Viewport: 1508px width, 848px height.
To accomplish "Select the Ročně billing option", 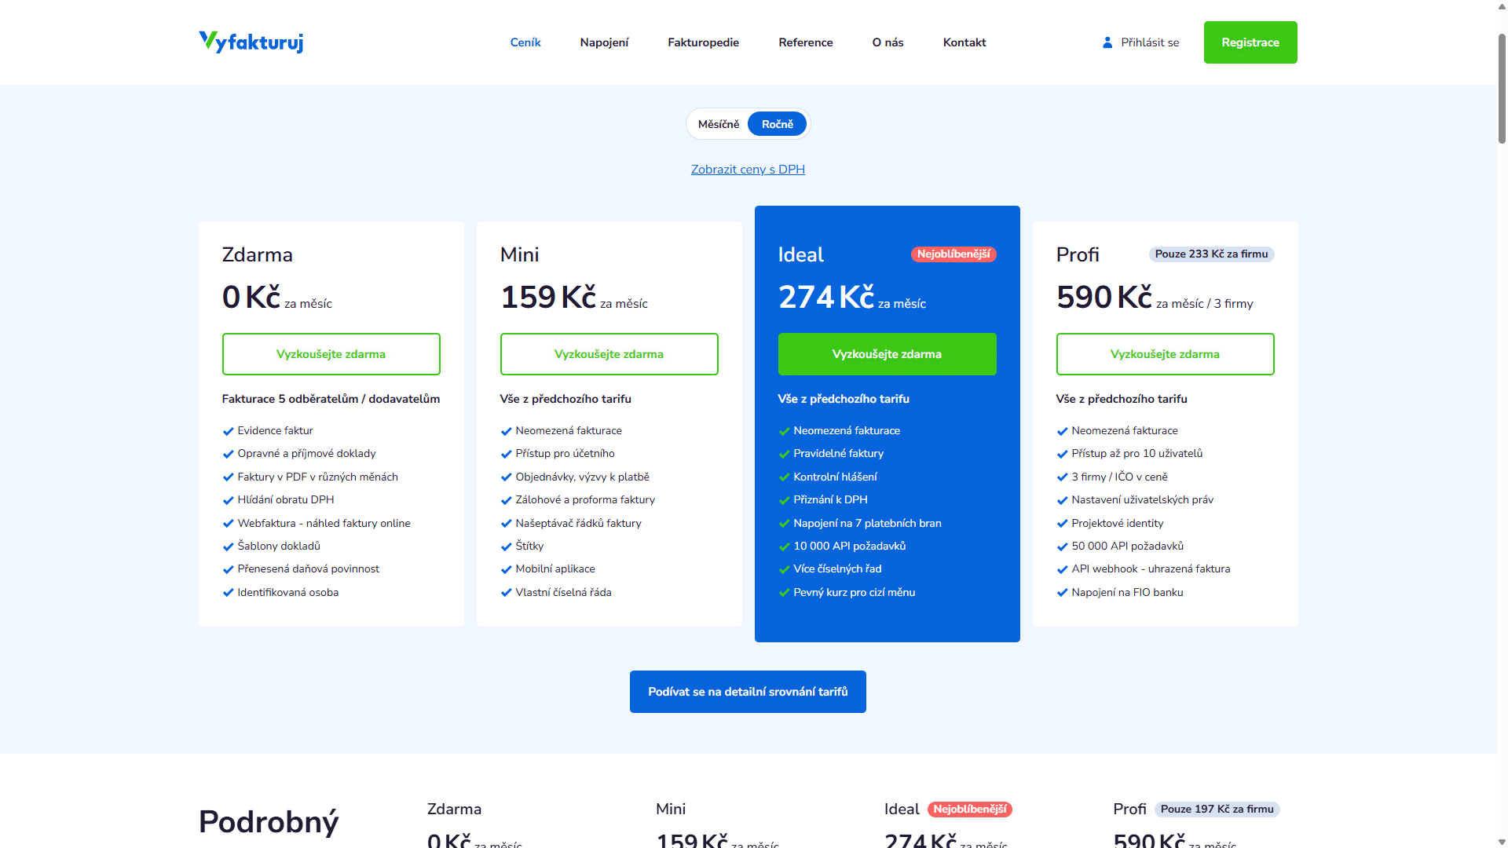I will [x=778, y=124].
